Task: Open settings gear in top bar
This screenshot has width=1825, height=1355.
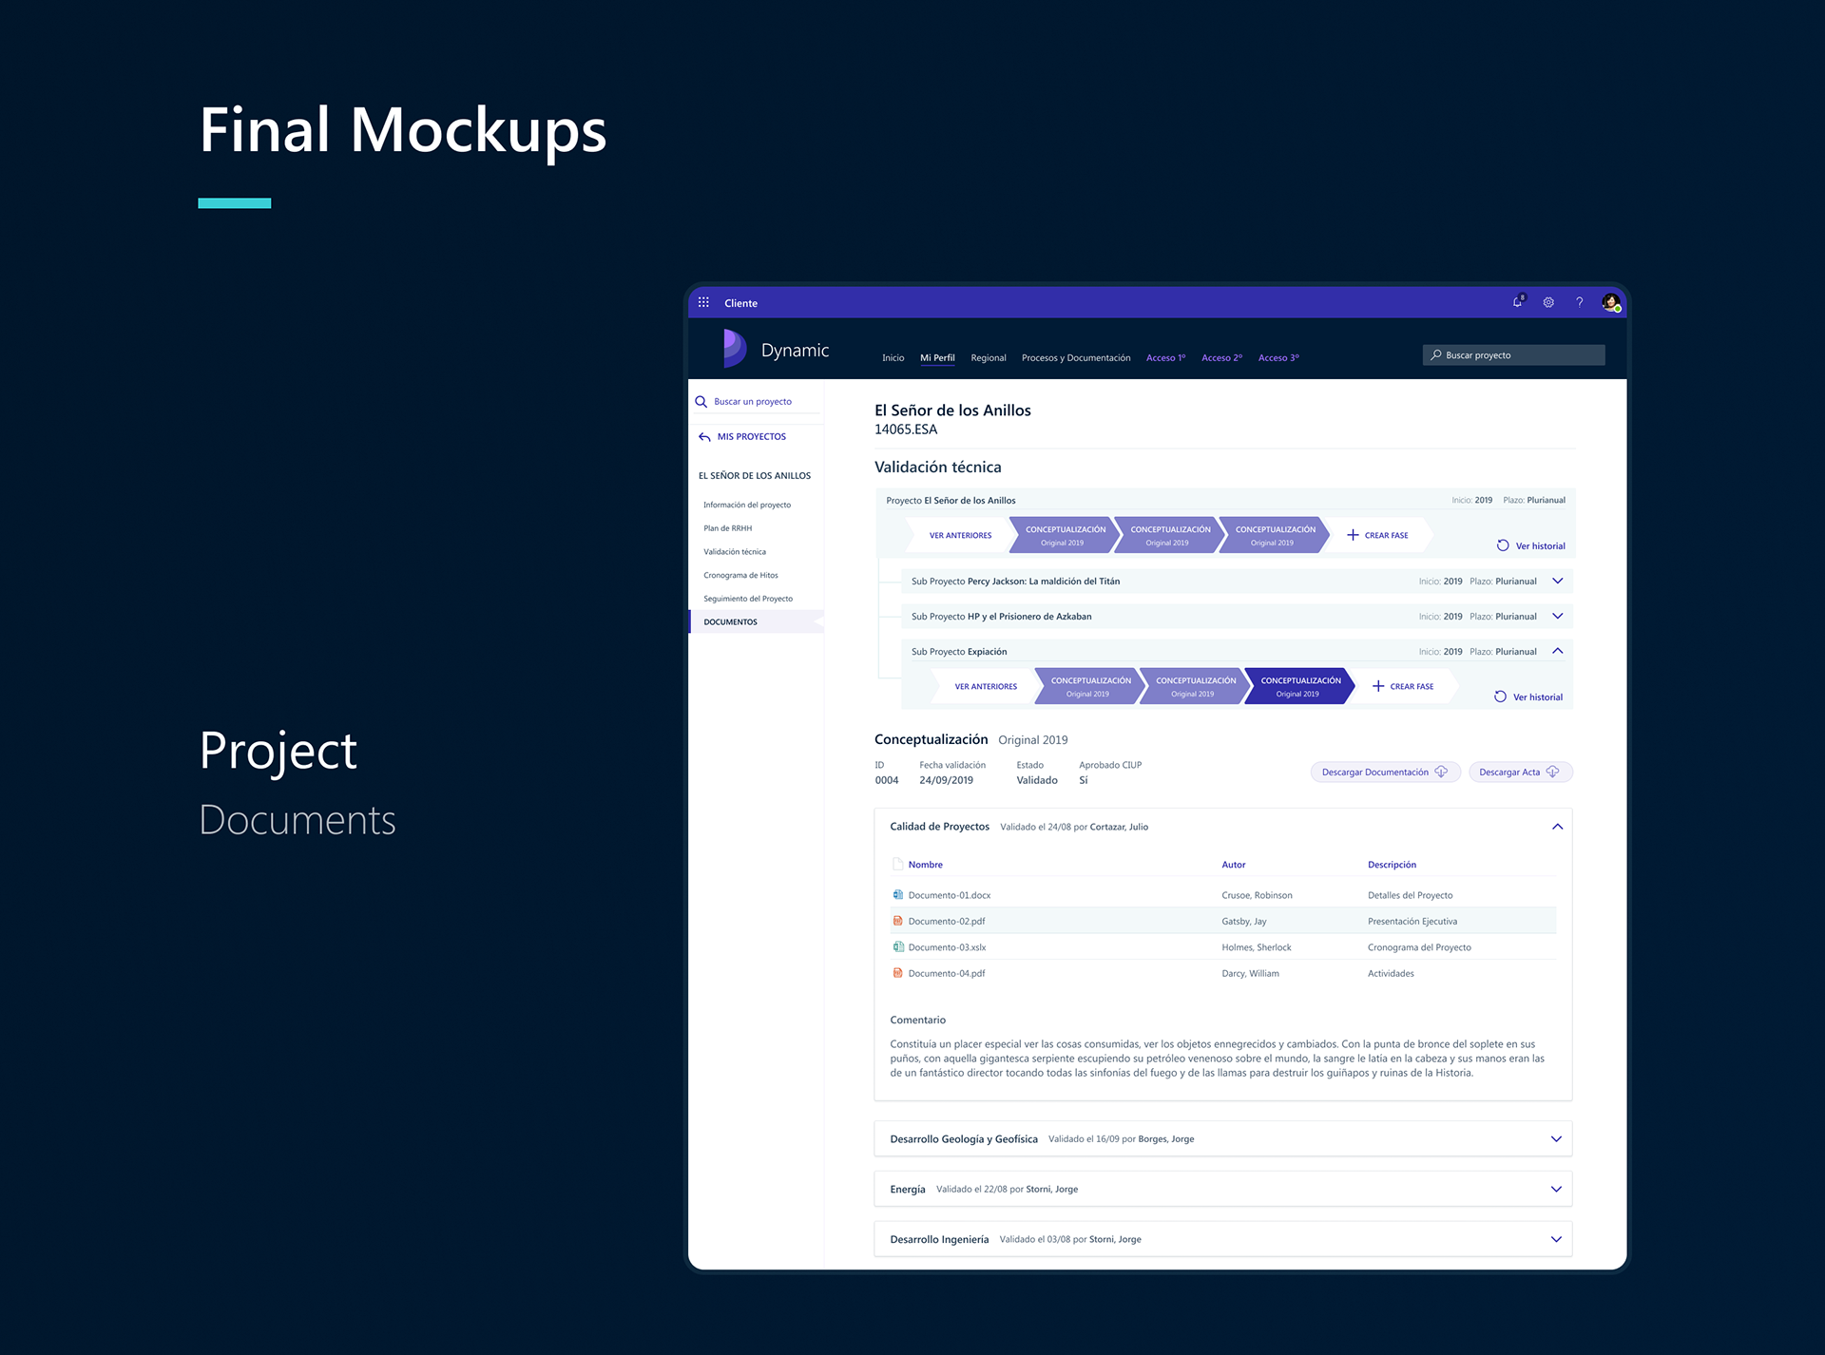Action: coord(1548,302)
